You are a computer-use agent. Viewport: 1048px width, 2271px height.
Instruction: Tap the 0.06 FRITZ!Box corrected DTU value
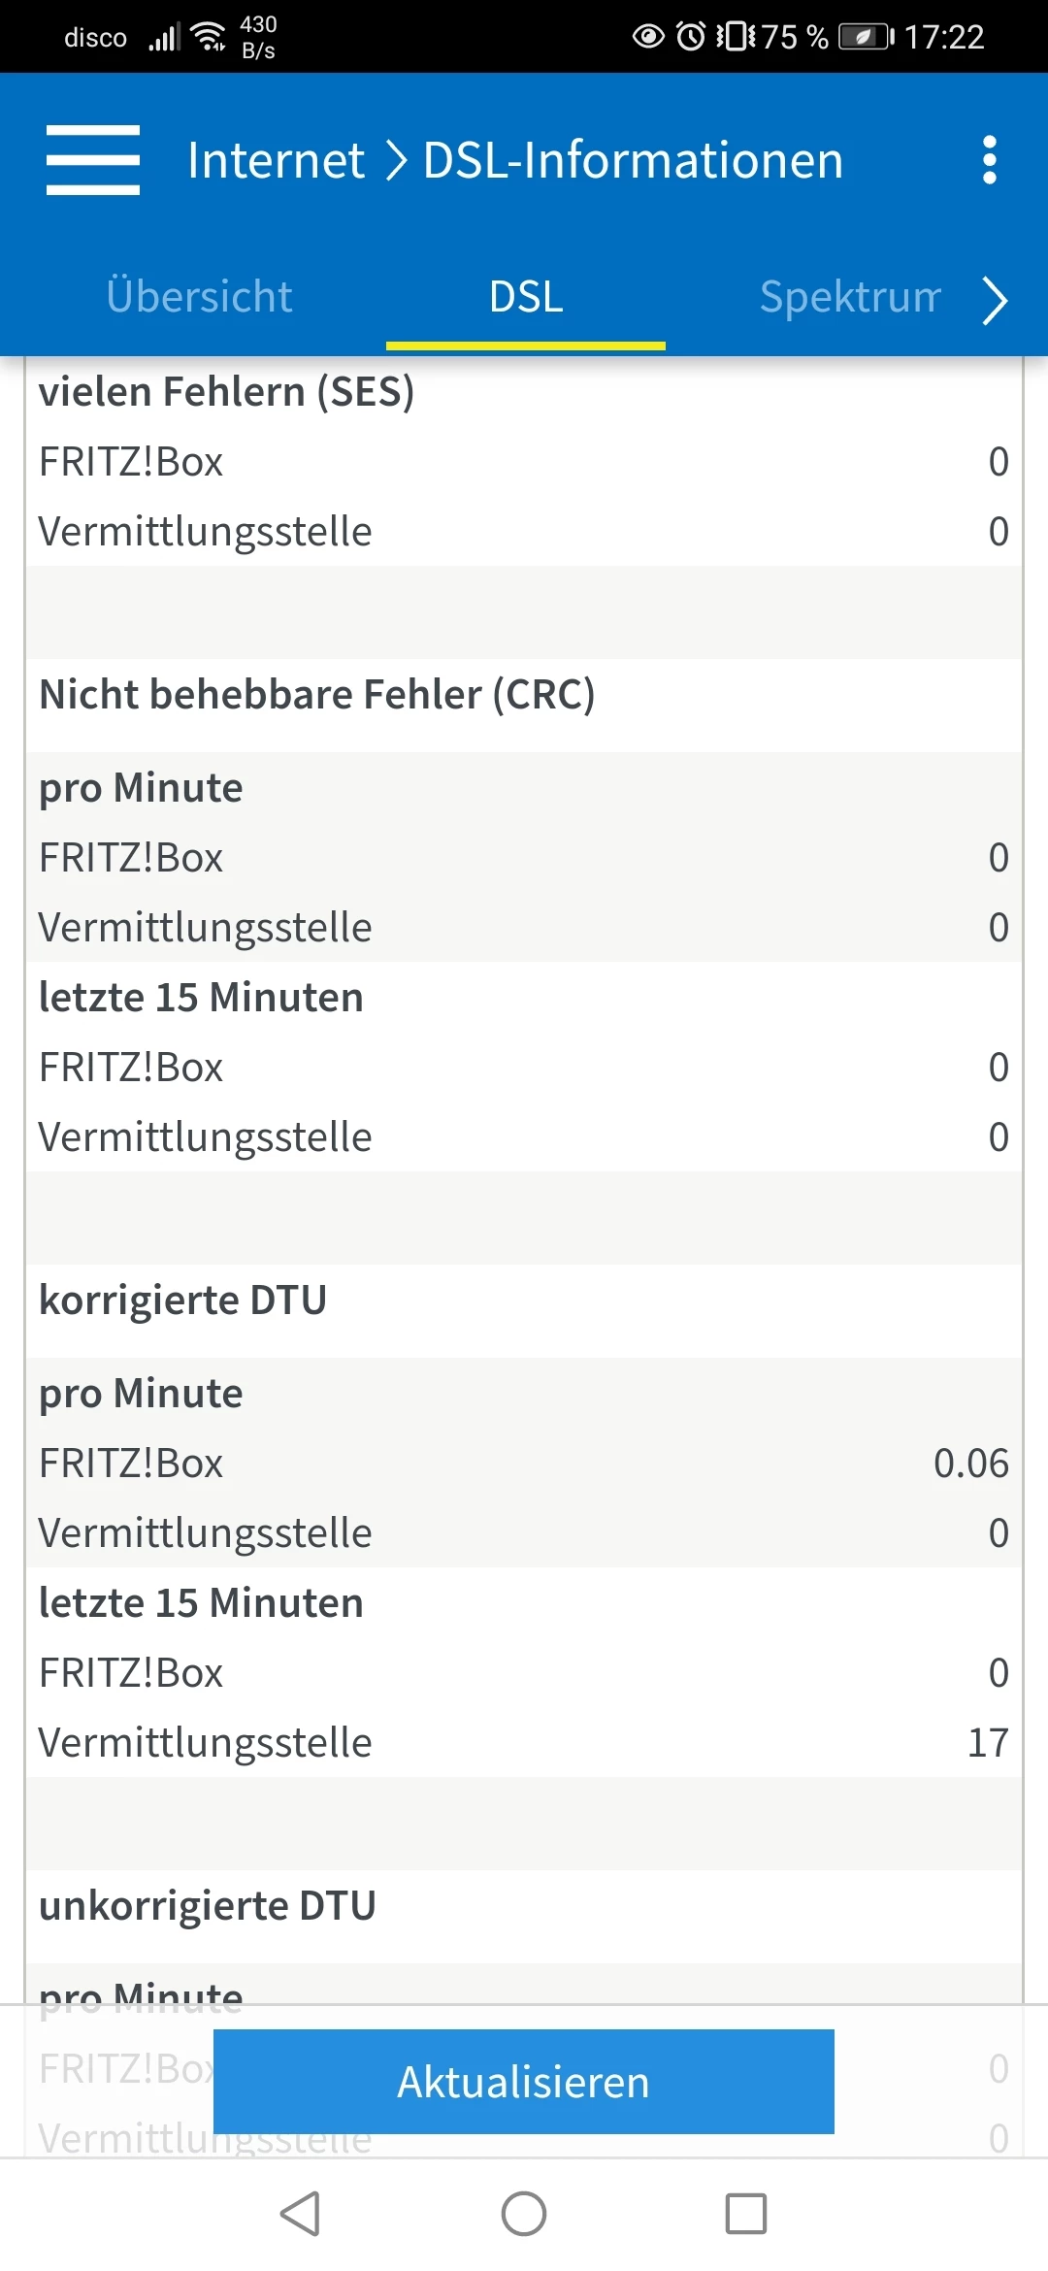[x=970, y=1464]
